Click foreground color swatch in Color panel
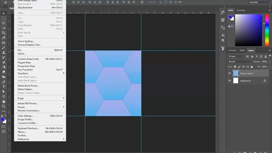The height and width of the screenshot is (153, 272). coord(230,17)
